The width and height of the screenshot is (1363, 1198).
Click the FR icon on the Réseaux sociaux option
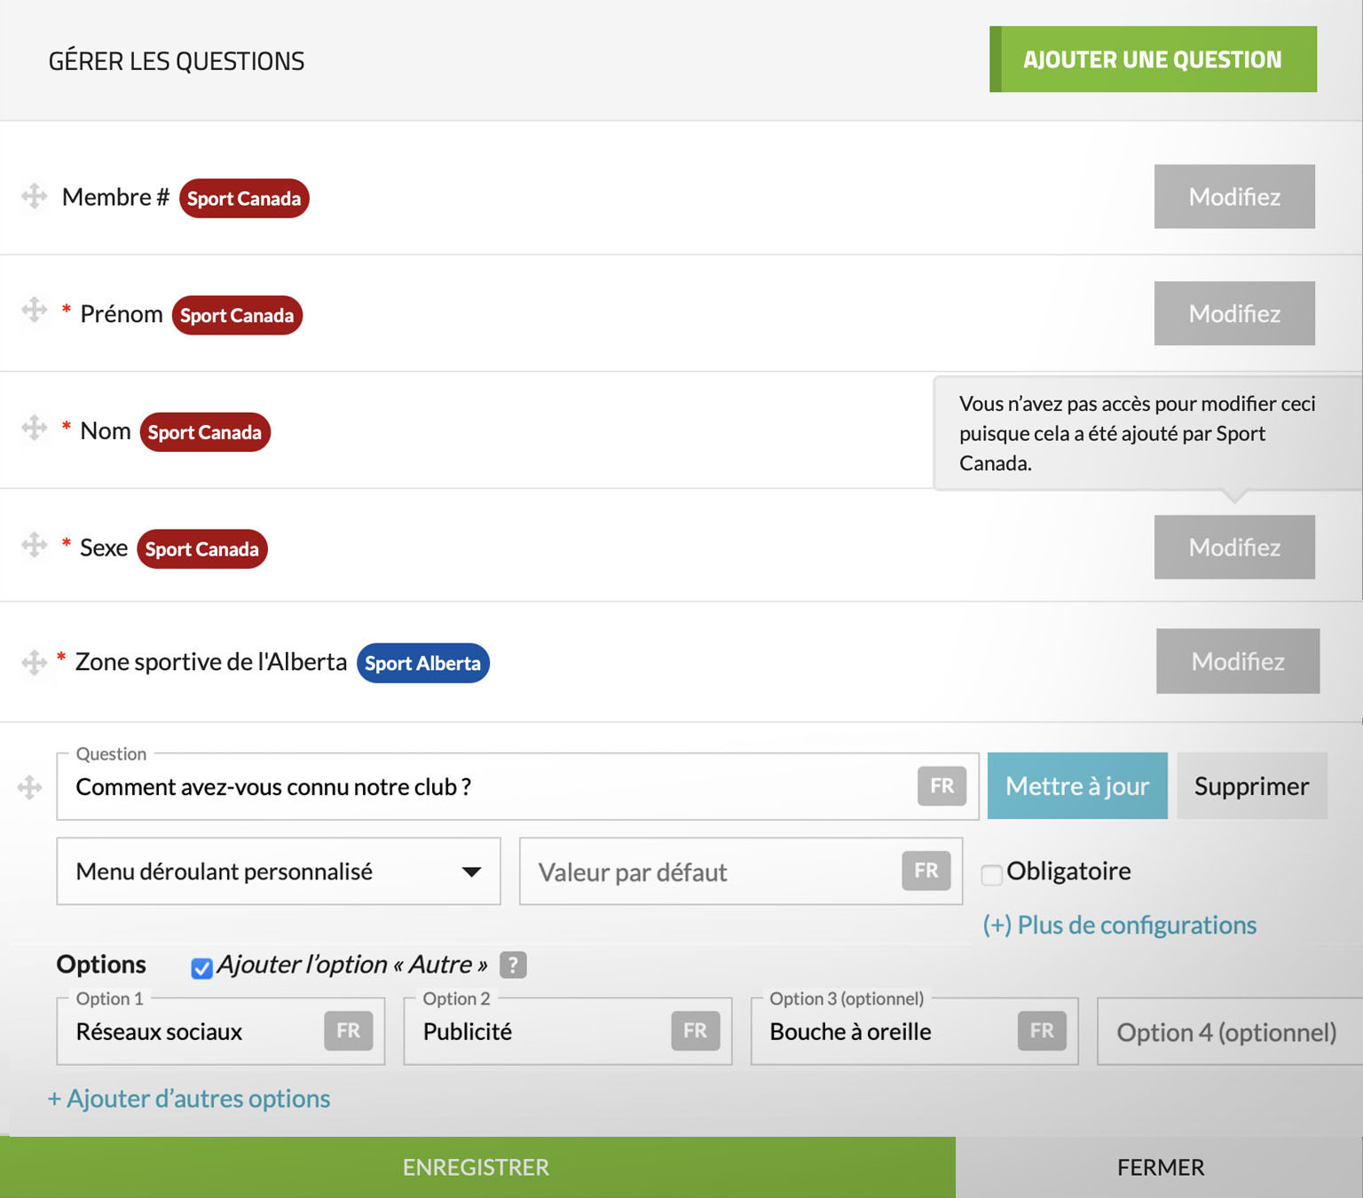click(348, 1031)
